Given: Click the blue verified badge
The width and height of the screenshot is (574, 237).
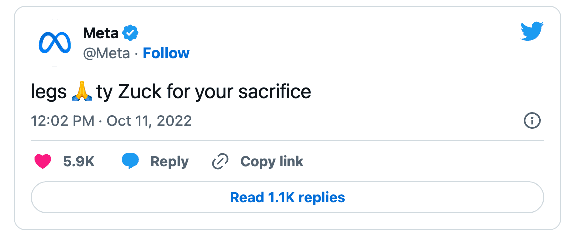Looking at the screenshot, I should [130, 33].
